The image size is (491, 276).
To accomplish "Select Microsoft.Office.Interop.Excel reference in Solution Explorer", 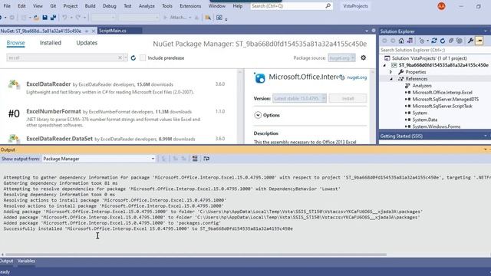I will click(442, 93).
